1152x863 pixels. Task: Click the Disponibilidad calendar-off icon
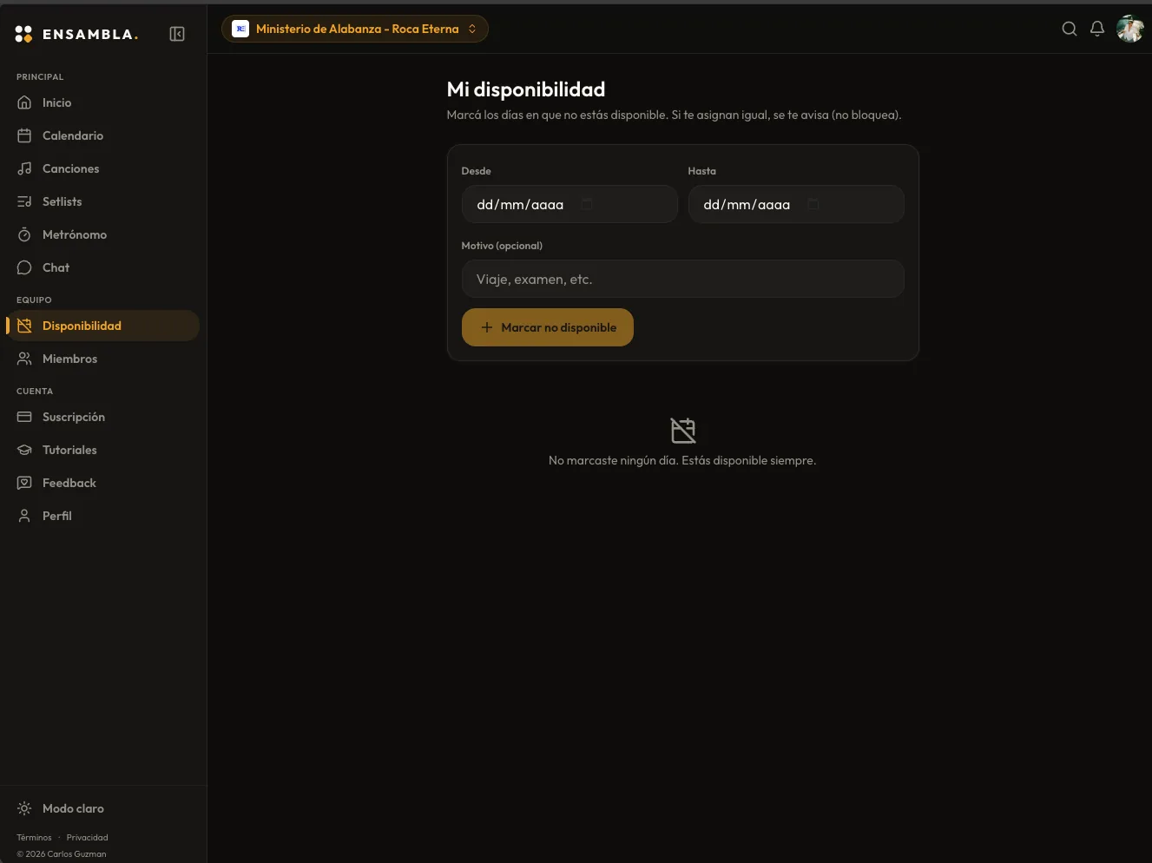click(24, 326)
